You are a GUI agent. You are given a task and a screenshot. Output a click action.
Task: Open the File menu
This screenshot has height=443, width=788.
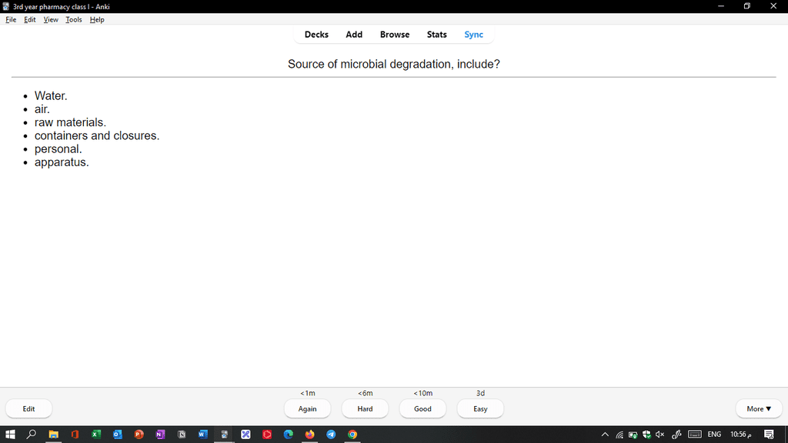click(x=11, y=19)
